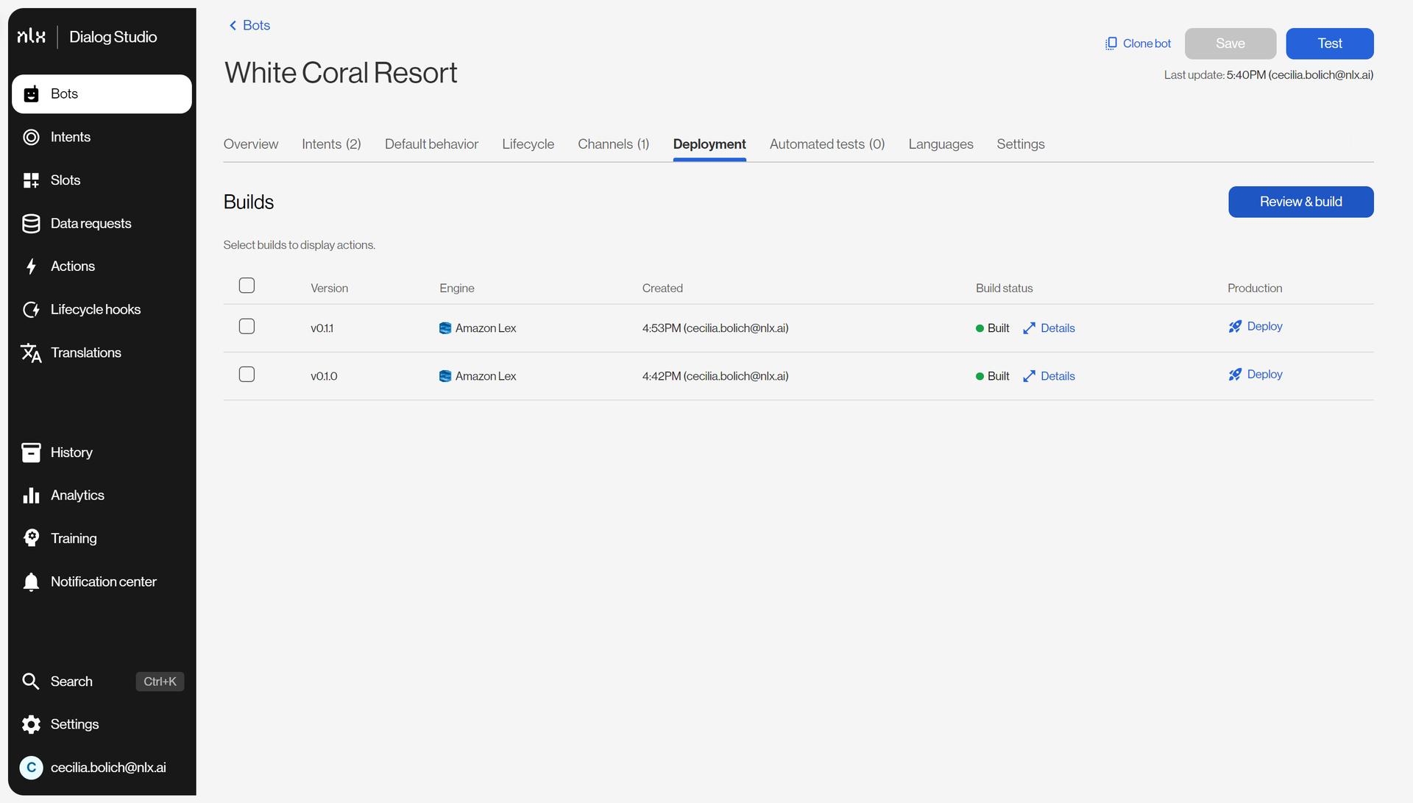The width and height of the screenshot is (1413, 803).
Task: Click expand arrows icon for v0.1.1 details
Action: tap(1029, 328)
